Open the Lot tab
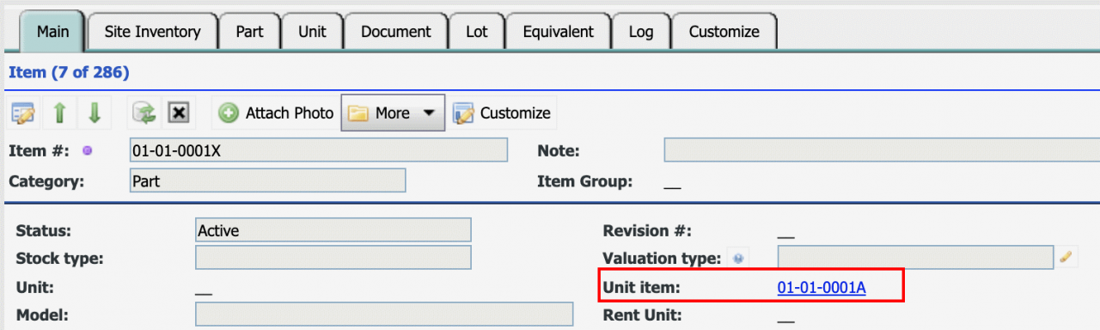This screenshot has height=330, width=1100. pos(477,32)
